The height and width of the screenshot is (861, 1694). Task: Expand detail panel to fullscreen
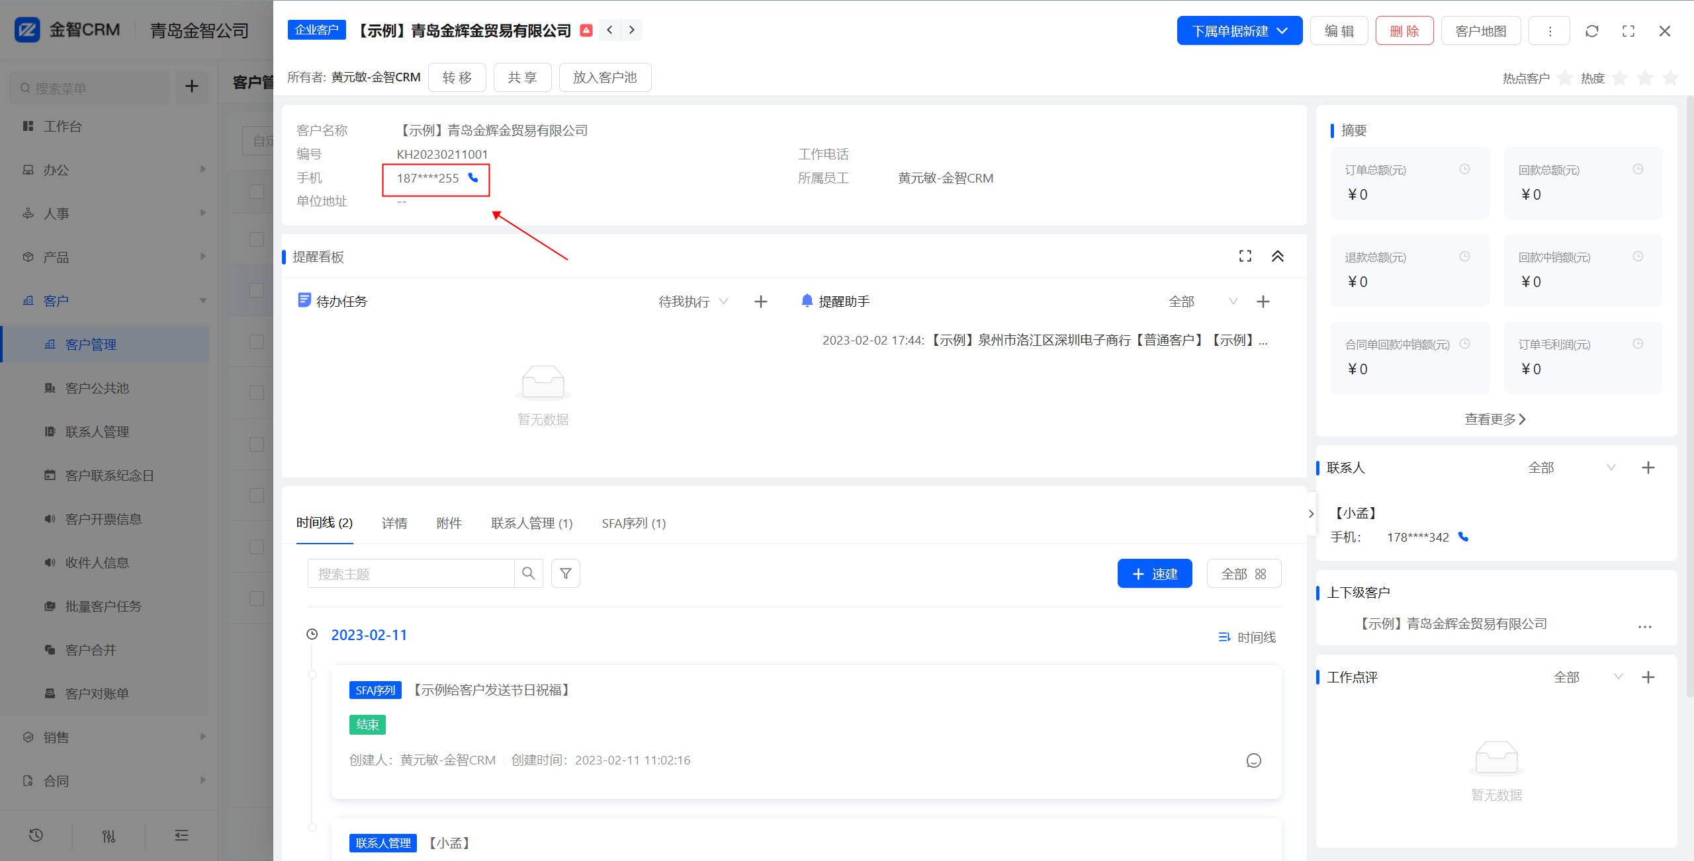(1628, 31)
